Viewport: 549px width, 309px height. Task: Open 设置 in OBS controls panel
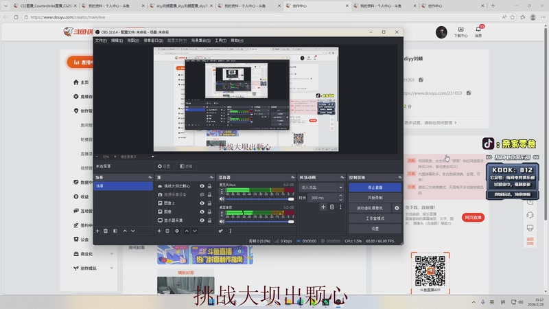375,229
